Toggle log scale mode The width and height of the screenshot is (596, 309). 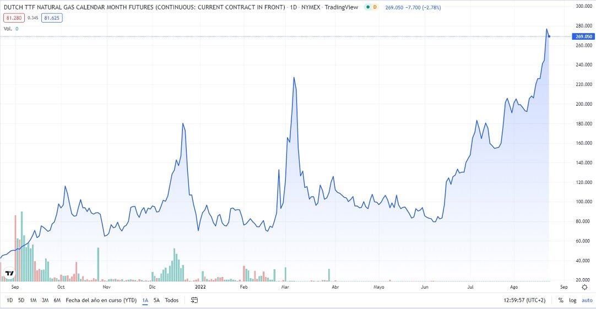tap(573, 300)
